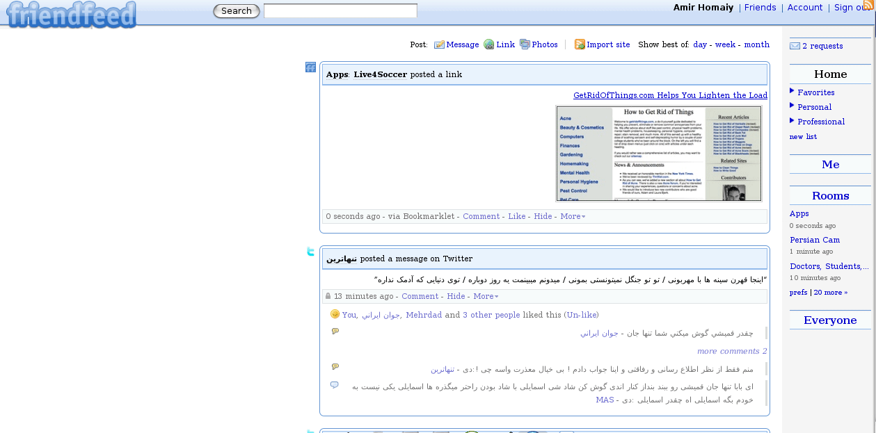
Task: Show best of week
Action: click(725, 44)
